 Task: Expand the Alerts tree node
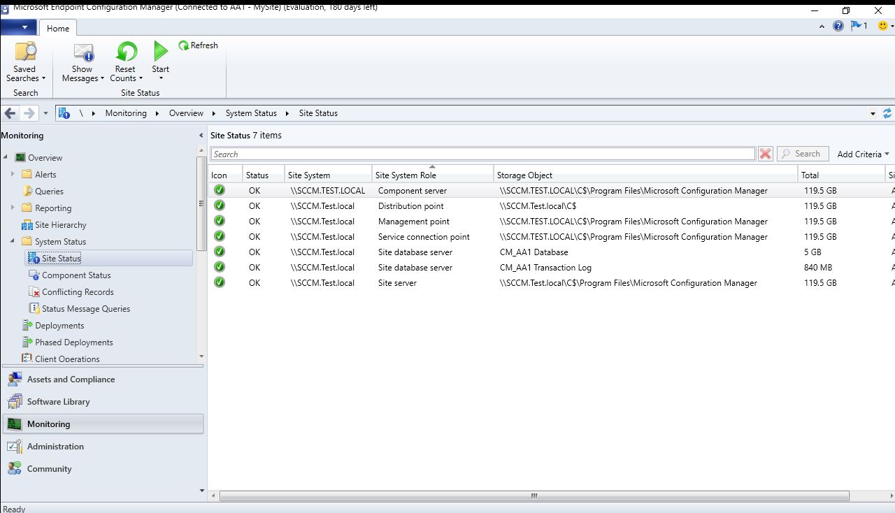[x=12, y=174]
